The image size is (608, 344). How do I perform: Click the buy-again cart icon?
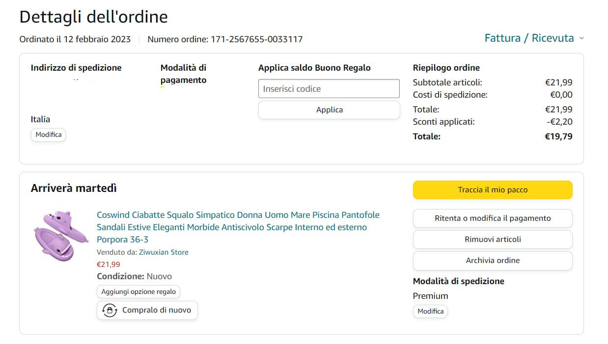tap(110, 310)
